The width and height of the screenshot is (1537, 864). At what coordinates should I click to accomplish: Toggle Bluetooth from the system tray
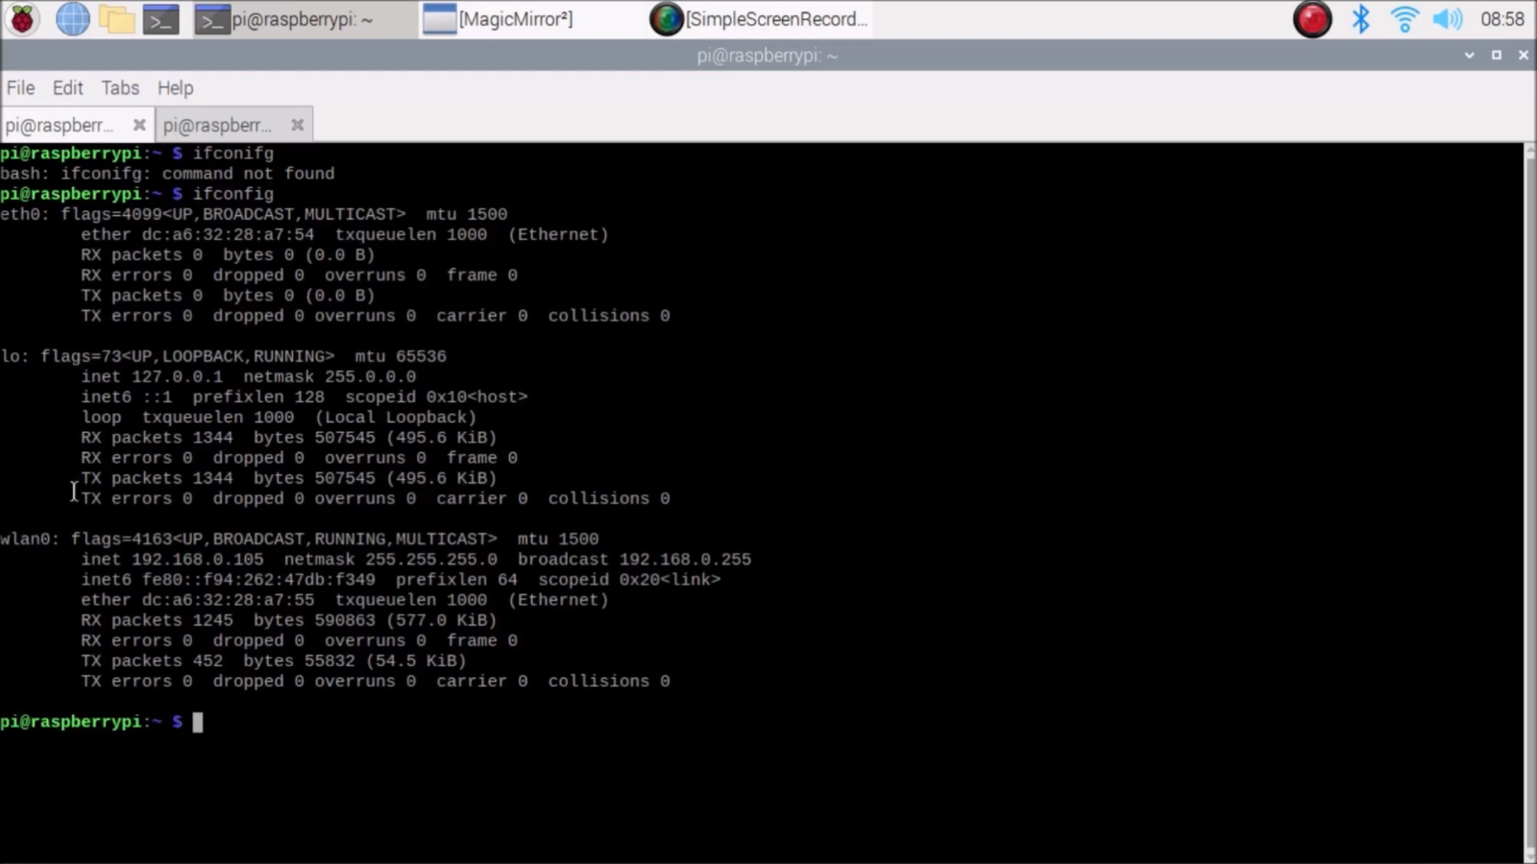click(x=1361, y=18)
